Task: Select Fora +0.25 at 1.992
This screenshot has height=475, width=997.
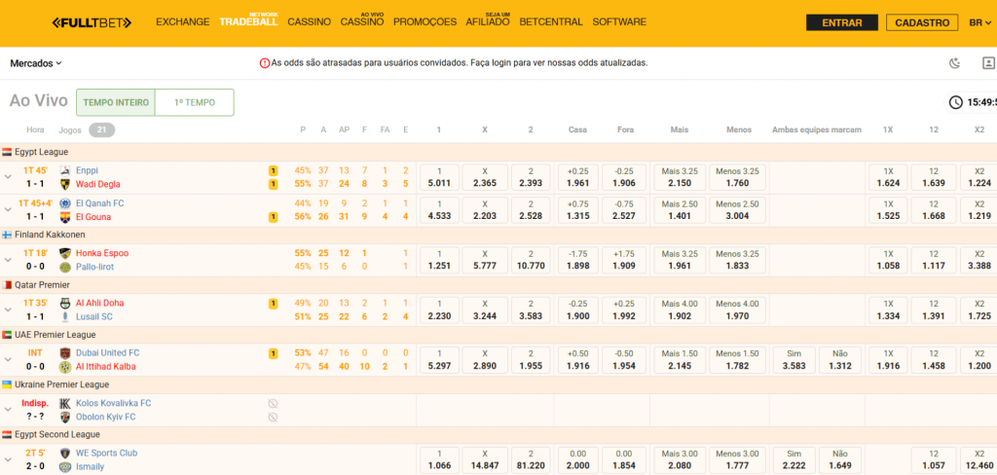Action: 625,310
